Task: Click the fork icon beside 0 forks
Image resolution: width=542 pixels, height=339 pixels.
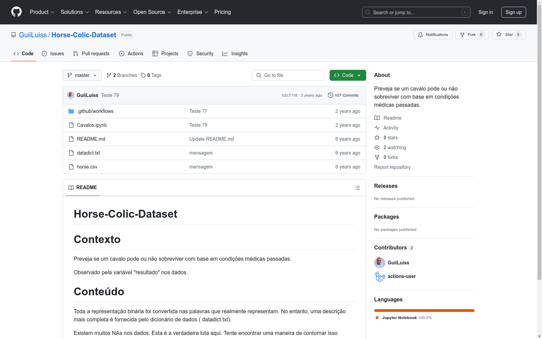Action: click(377, 157)
